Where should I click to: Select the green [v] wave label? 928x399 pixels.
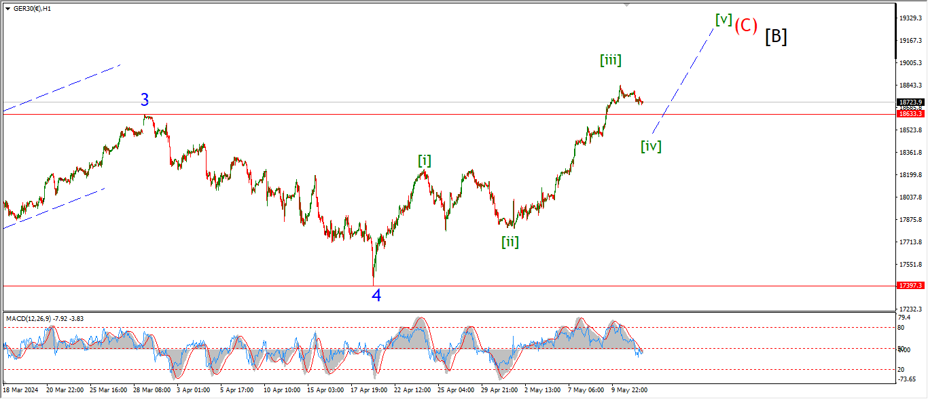724,20
